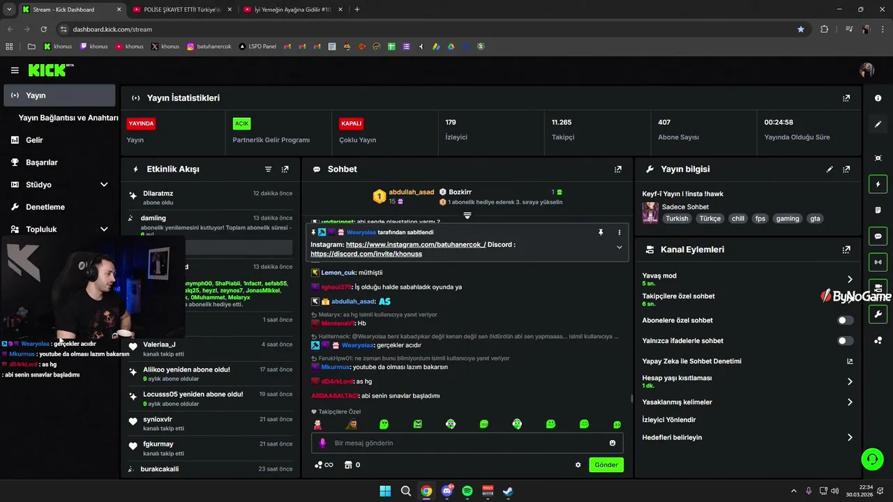Open the pinned message three-dot menu
Viewport: 893px width, 502px height.
point(619,232)
